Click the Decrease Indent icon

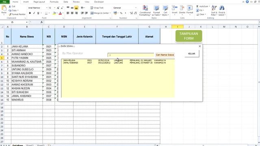(82, 13)
